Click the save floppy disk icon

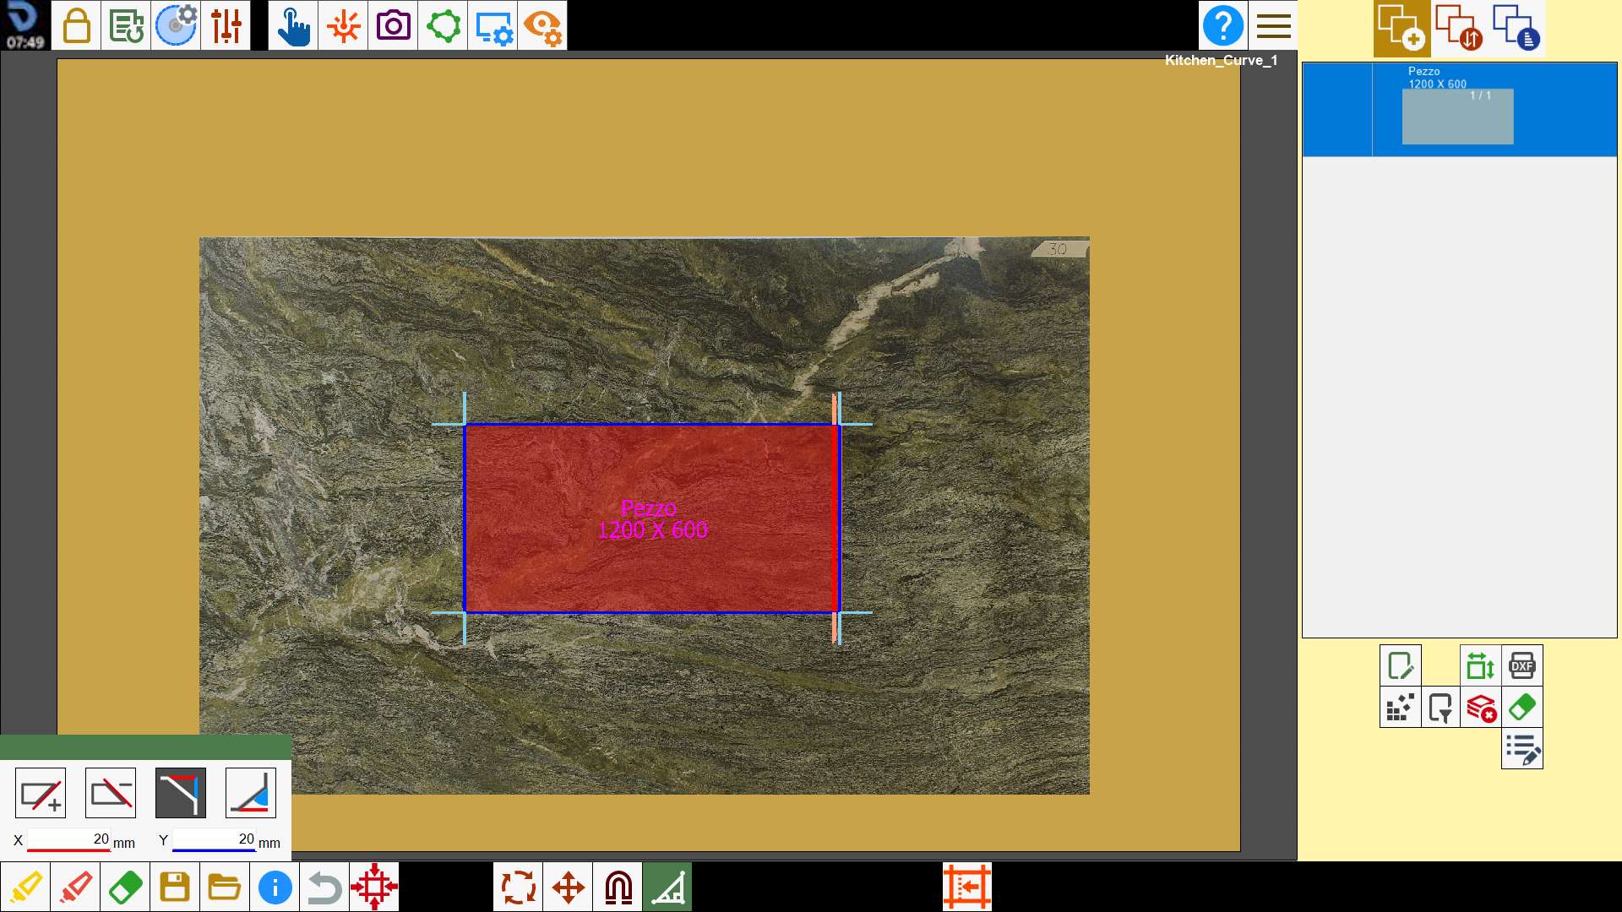(x=175, y=887)
